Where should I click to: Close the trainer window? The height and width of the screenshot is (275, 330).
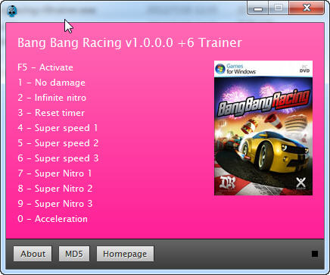click(x=307, y=8)
